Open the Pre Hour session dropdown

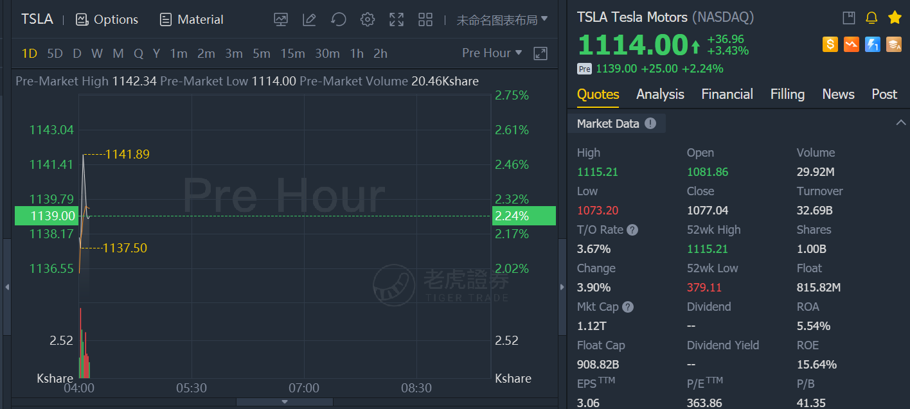[x=492, y=53]
